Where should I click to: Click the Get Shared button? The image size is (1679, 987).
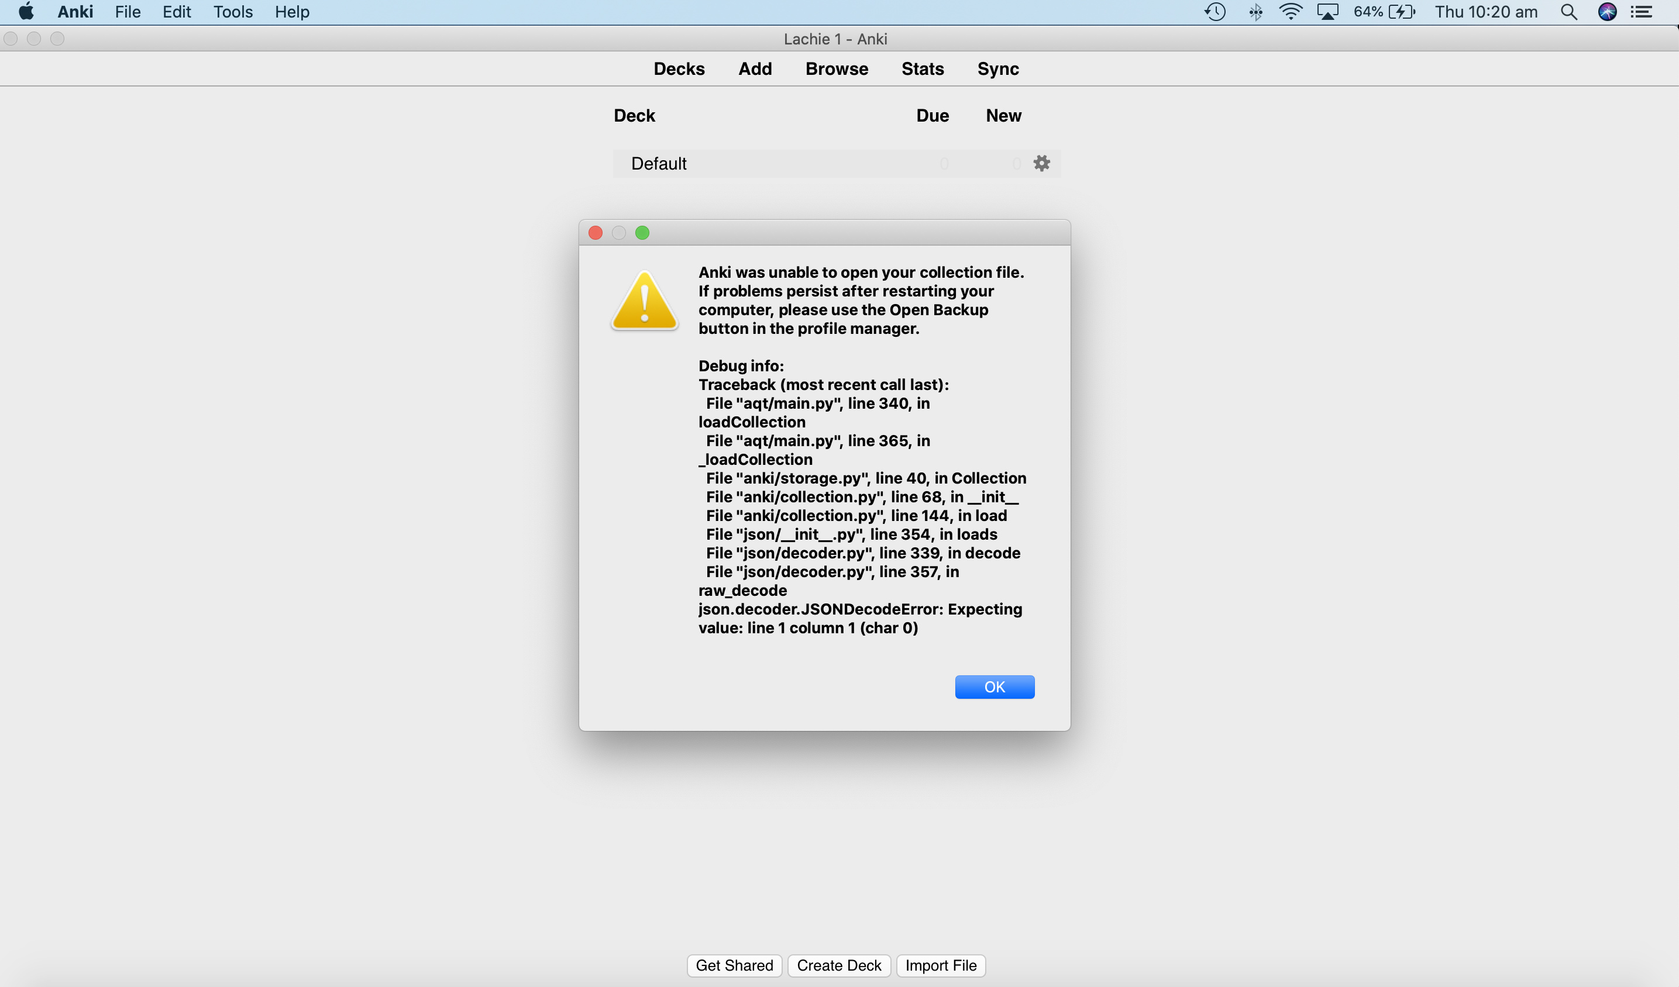click(x=734, y=965)
